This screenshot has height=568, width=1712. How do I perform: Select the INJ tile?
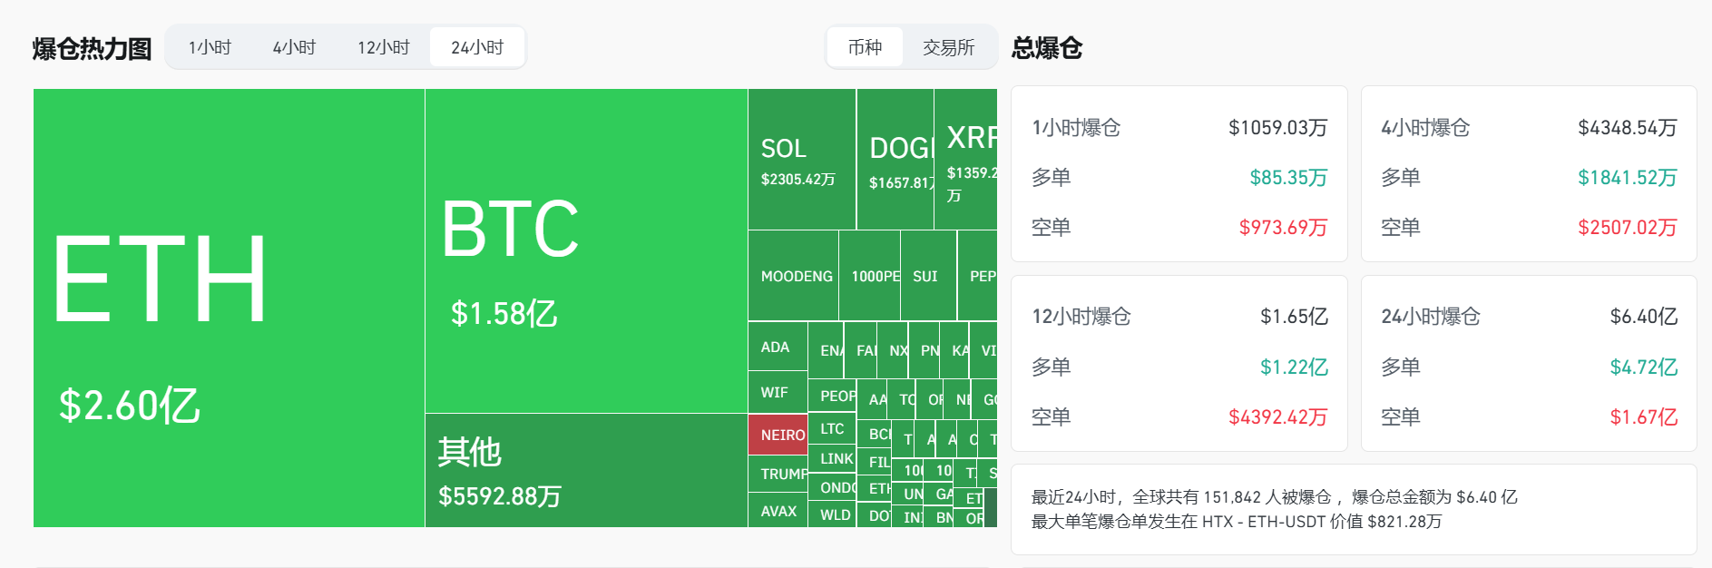pos(908,517)
